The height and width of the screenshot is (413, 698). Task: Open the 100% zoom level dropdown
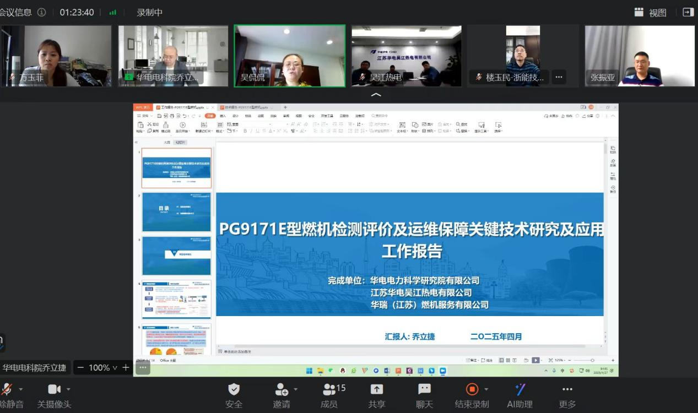103,367
